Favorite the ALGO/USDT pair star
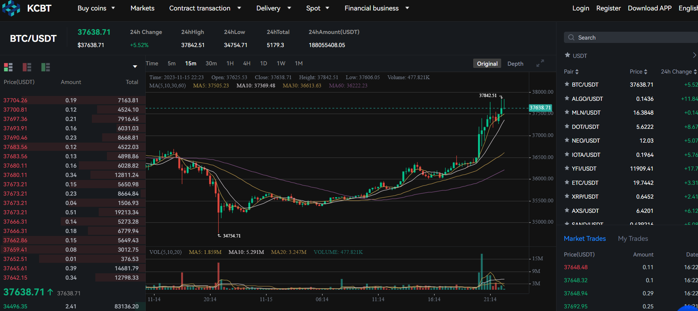Screen dimensions: 698x311 [x=567, y=99]
